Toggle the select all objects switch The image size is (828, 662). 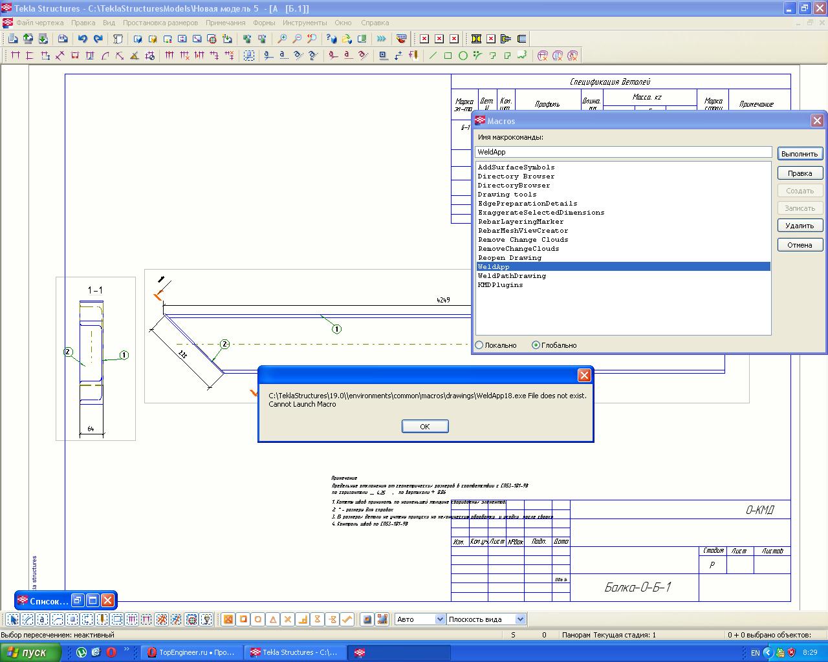pyautogui.click(x=12, y=619)
